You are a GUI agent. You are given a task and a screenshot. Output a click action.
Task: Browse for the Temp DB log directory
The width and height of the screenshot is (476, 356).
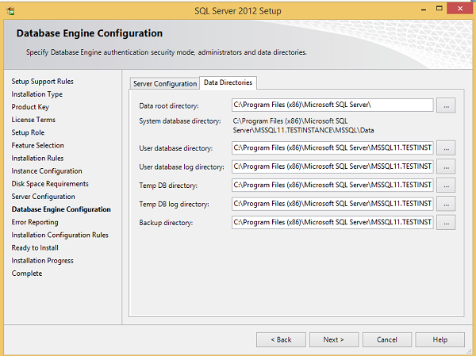click(447, 204)
